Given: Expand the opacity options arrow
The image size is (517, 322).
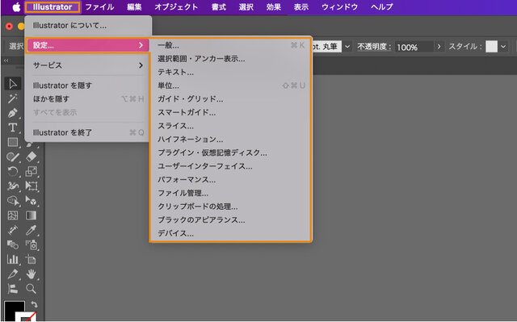Looking at the screenshot, I should pyautogui.click(x=439, y=47).
